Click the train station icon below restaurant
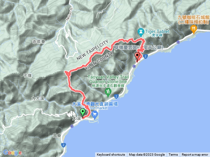The width and height of the screenshot is (210, 157). coord(178,42)
